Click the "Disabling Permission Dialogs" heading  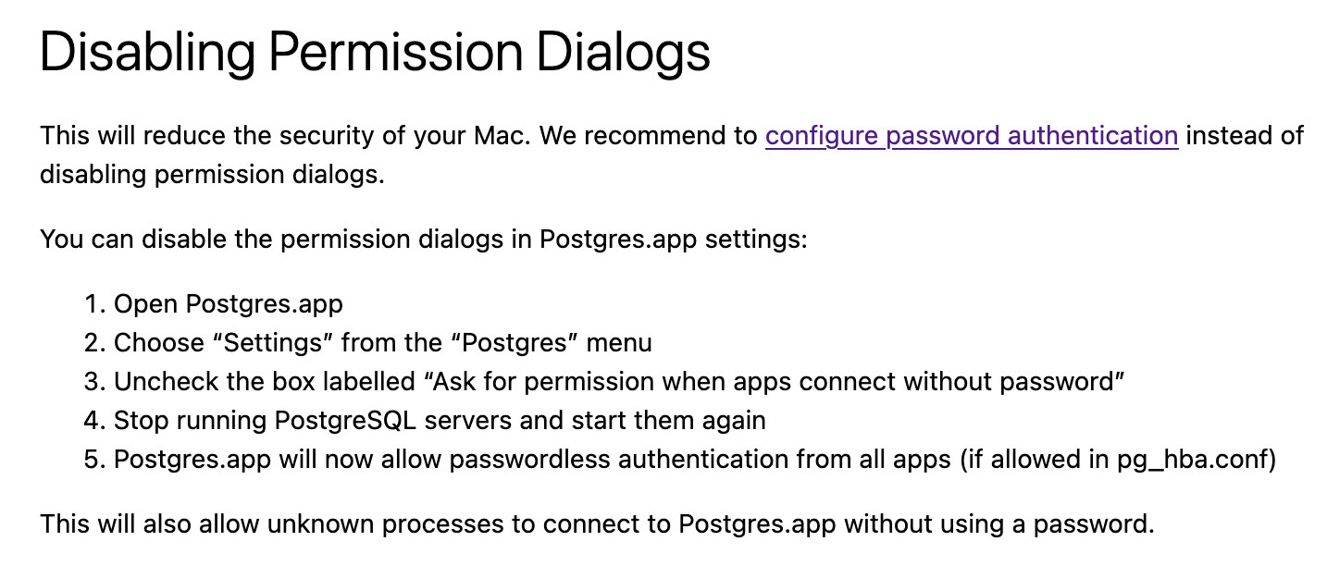(x=375, y=52)
